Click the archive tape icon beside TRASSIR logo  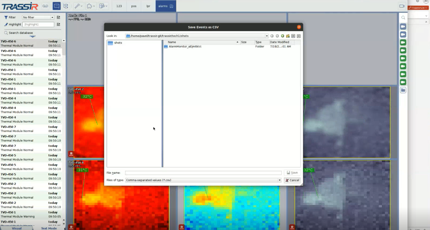[45, 6]
